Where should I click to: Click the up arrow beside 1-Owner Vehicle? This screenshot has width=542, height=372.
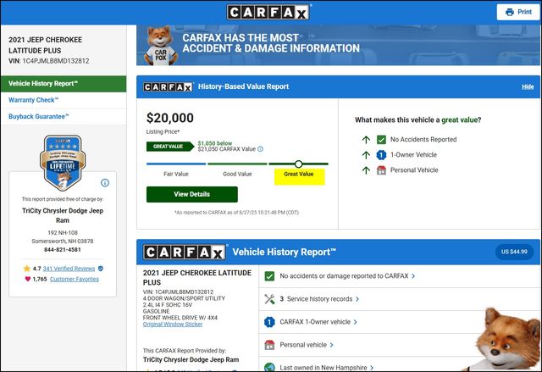click(x=366, y=155)
